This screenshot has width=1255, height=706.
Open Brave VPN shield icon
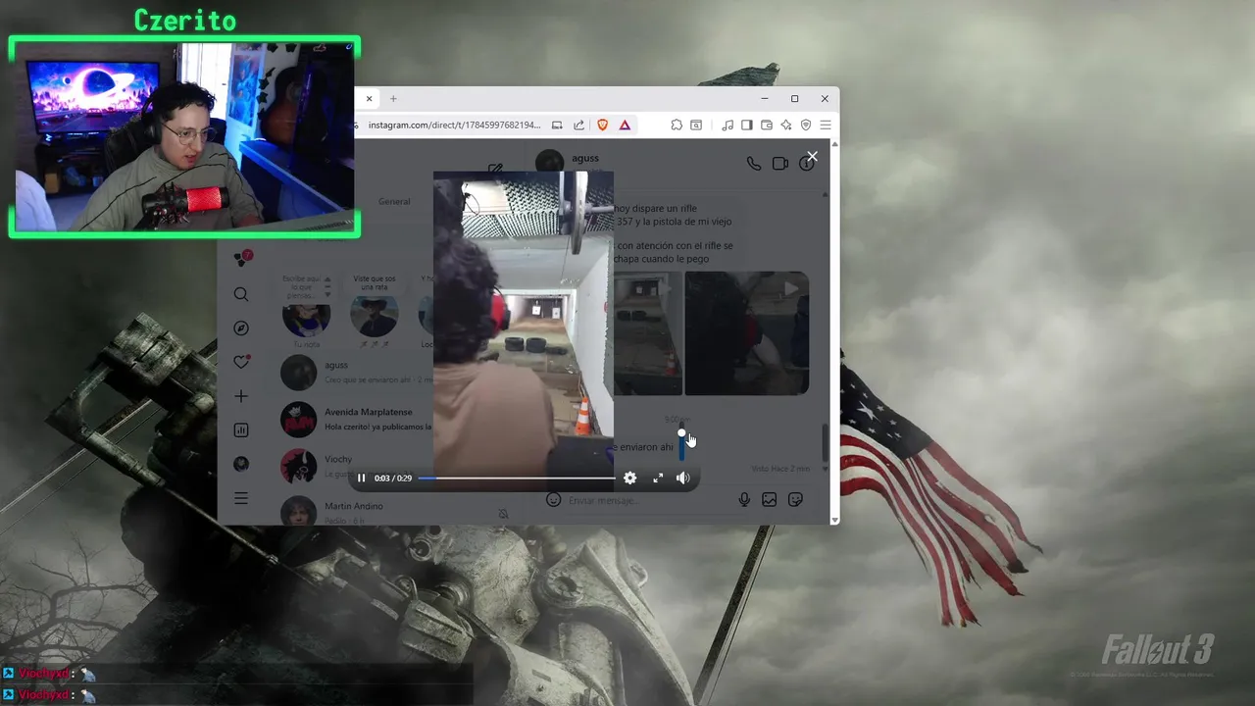coord(806,125)
